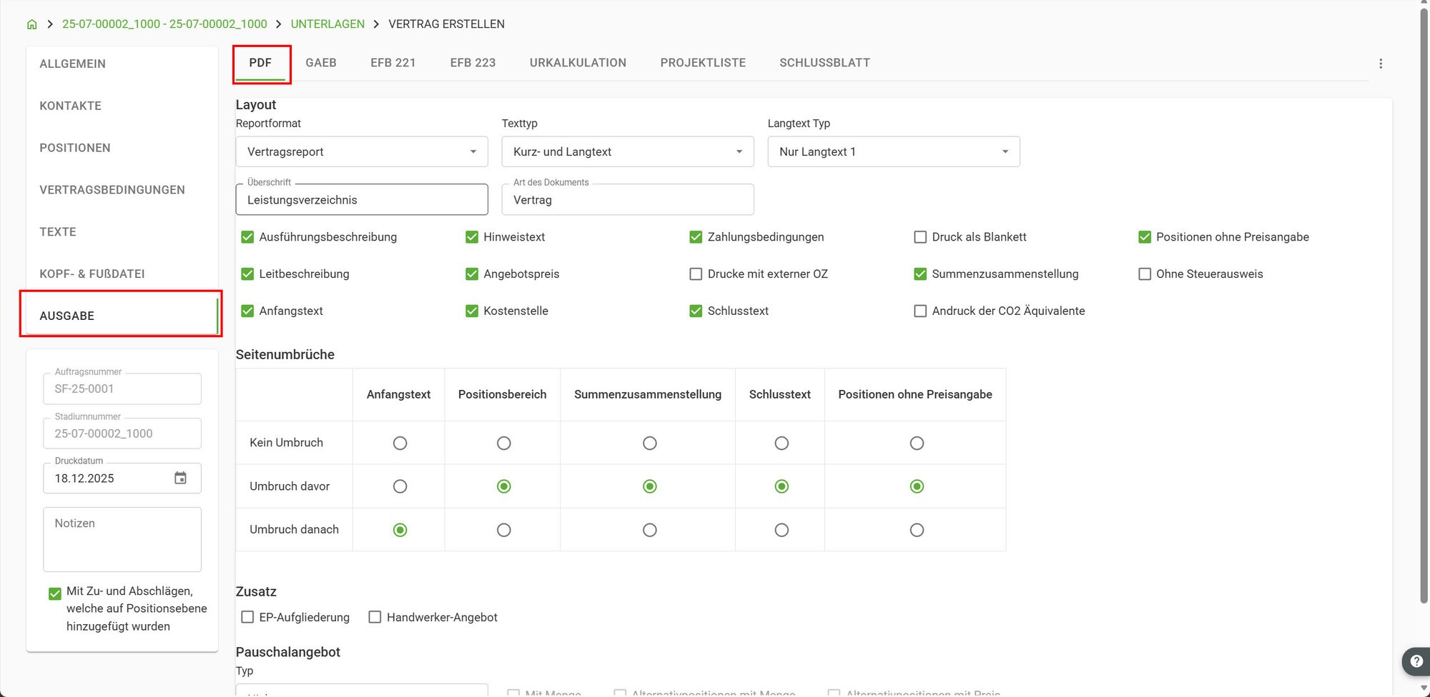Open the URKALKULATION tab

(x=578, y=63)
